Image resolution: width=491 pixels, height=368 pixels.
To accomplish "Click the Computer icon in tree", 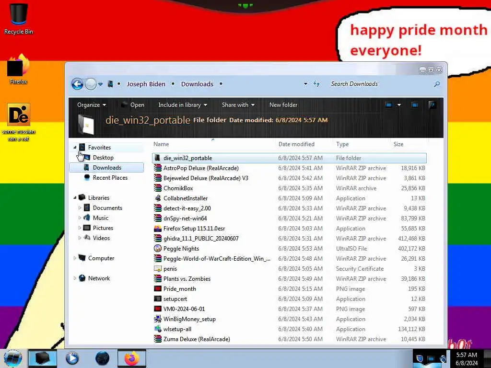I will [x=82, y=258].
